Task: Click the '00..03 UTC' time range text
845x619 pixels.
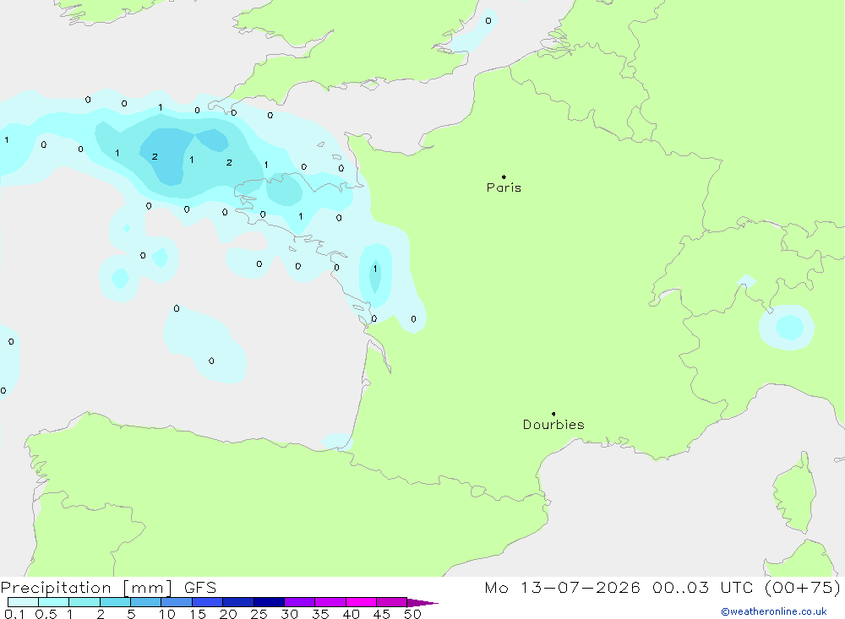Action: tap(702, 588)
